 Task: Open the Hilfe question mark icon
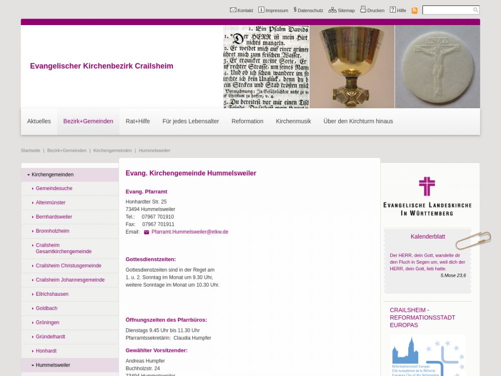[x=393, y=10]
